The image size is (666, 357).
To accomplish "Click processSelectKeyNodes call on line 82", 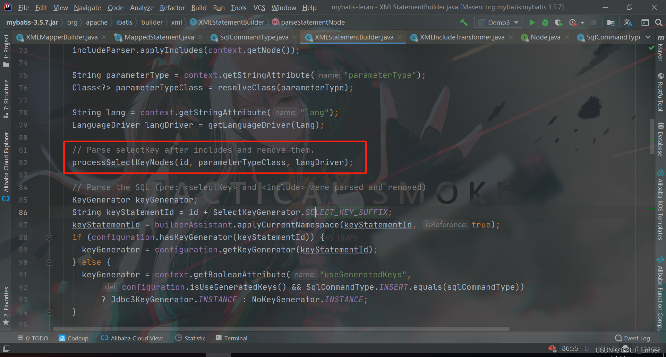I will (x=123, y=162).
